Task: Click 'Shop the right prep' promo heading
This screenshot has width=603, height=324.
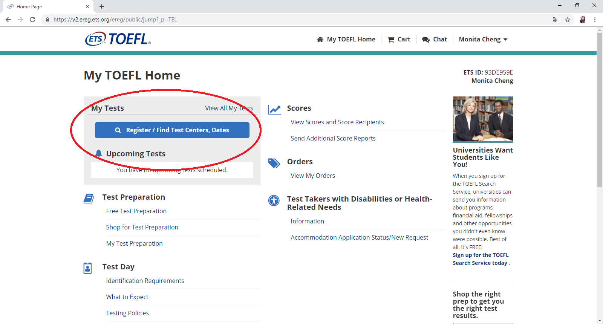Action: [478, 305]
